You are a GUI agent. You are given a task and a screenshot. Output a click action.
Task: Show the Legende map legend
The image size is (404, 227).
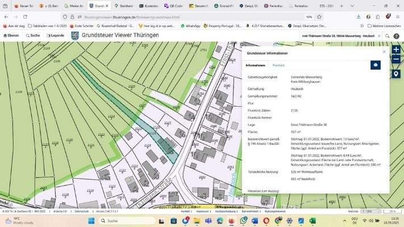55,35
